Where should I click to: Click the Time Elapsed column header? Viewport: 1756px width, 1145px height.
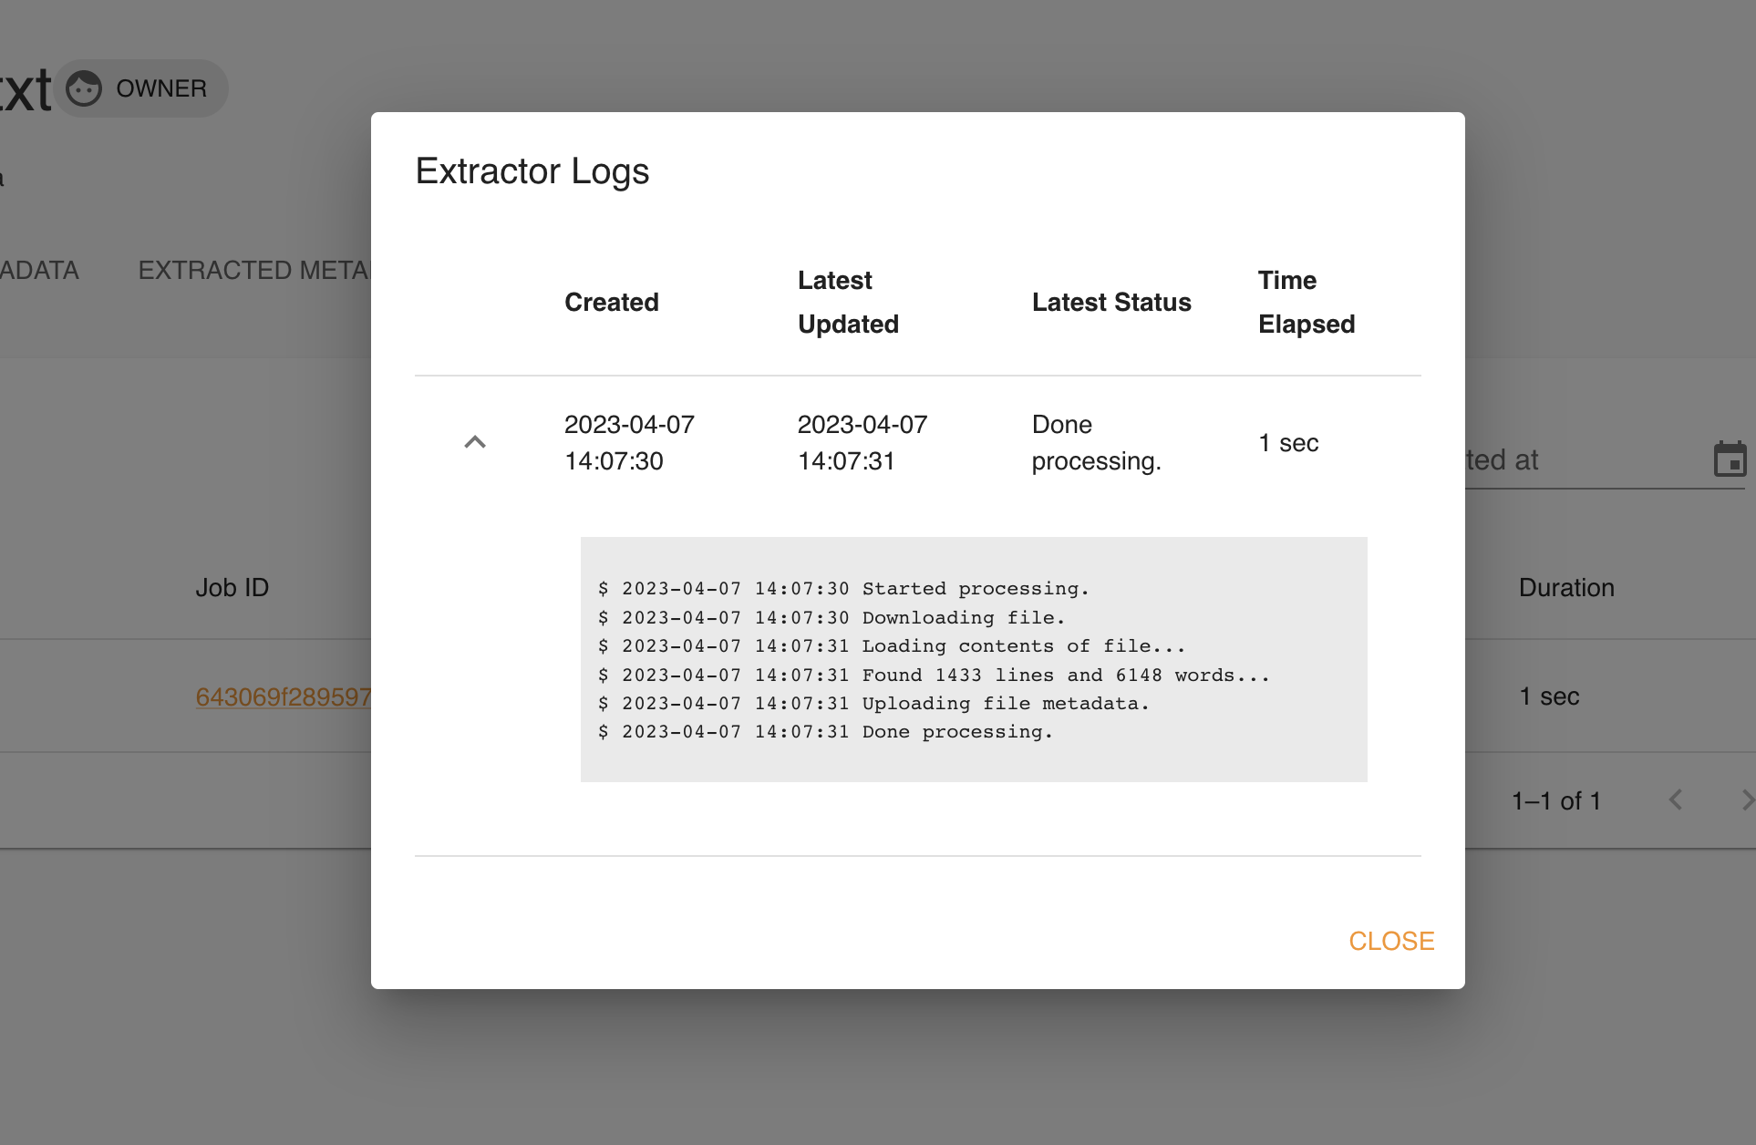click(x=1306, y=303)
